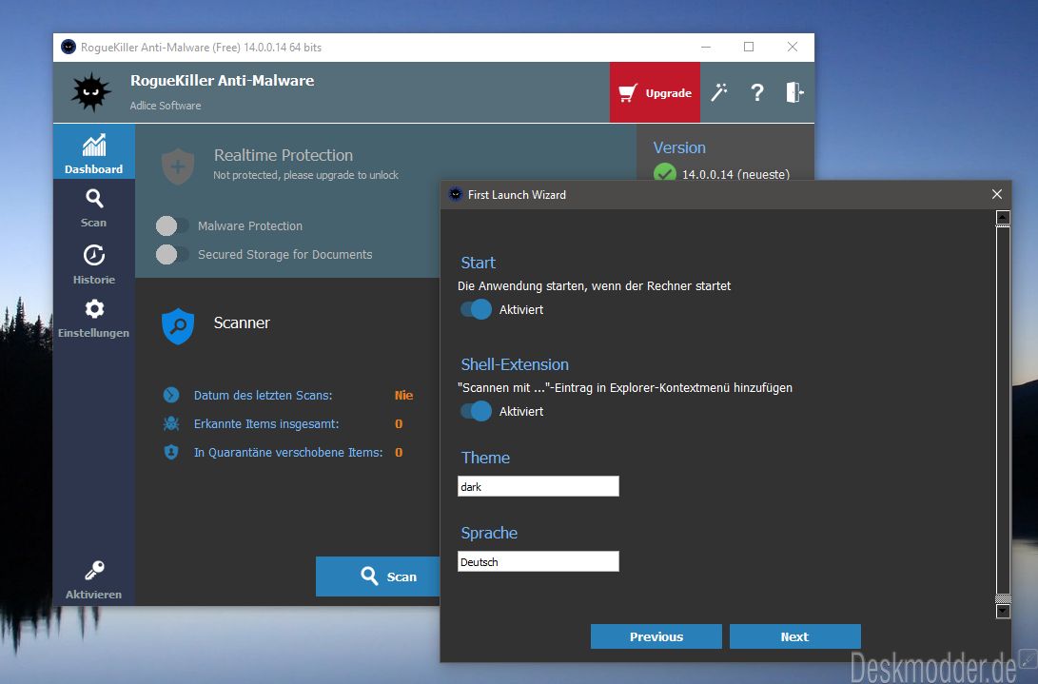Click the Adlice Software subtitle
The image size is (1038, 684).
click(166, 106)
